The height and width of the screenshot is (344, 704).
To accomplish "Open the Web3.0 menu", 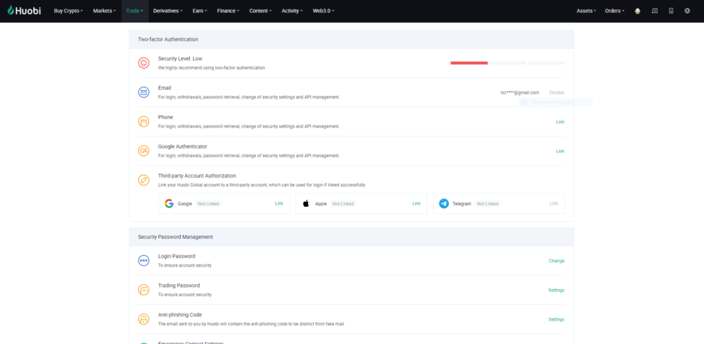I will coord(325,11).
